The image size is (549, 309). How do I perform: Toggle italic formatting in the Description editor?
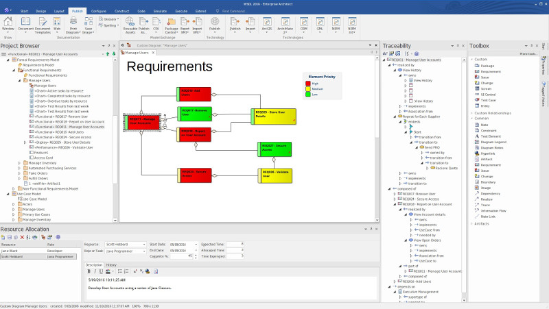click(93, 271)
